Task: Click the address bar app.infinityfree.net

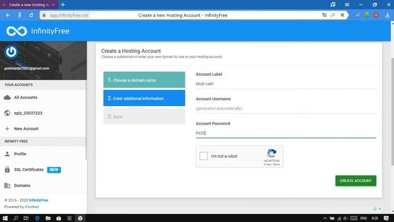Action: (69, 15)
